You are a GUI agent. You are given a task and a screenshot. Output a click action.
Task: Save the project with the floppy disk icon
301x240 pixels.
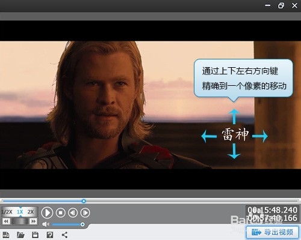tap(36, 235)
